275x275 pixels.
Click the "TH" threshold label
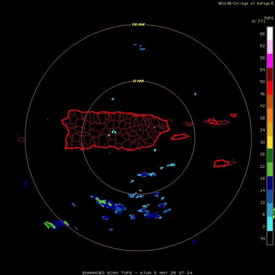click(262, 239)
